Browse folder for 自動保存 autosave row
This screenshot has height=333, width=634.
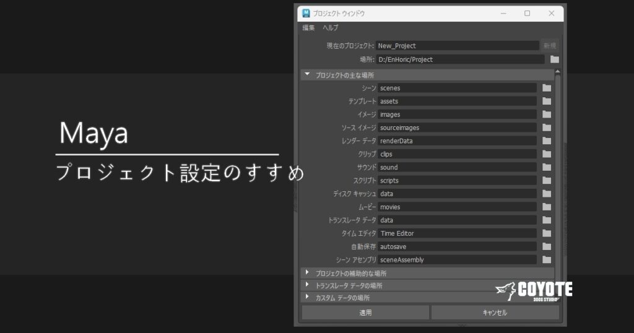tap(547, 246)
